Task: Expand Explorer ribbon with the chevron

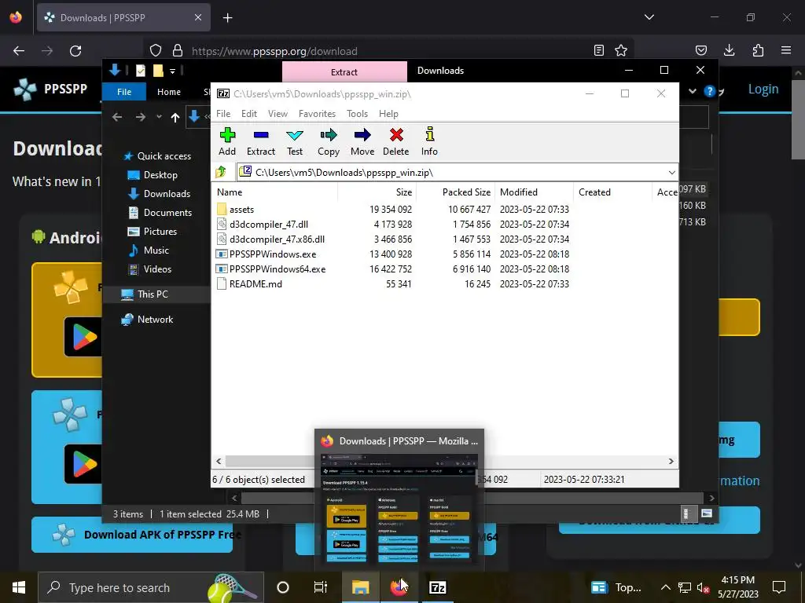Action: 693,91
